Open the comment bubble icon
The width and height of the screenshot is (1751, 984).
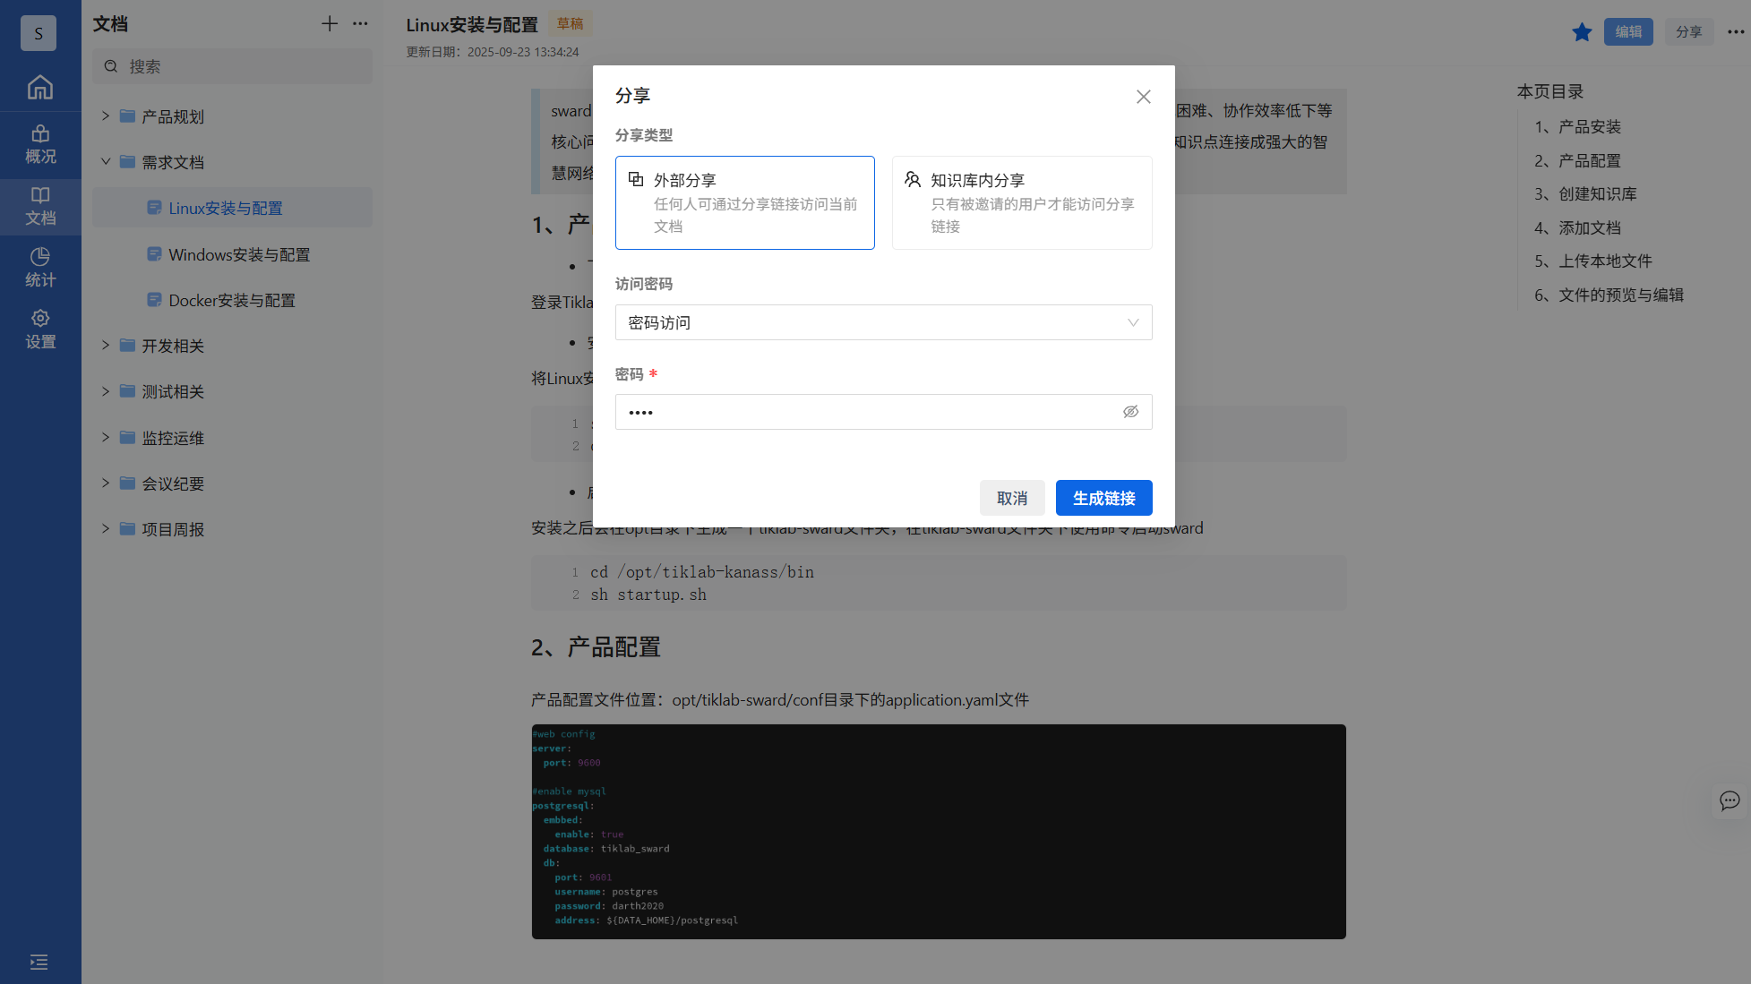point(1730,800)
